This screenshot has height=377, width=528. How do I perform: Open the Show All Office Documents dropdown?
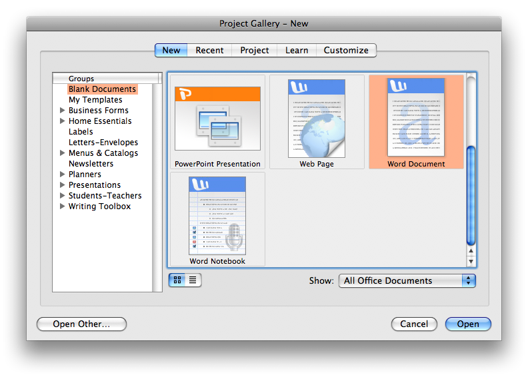tap(407, 280)
